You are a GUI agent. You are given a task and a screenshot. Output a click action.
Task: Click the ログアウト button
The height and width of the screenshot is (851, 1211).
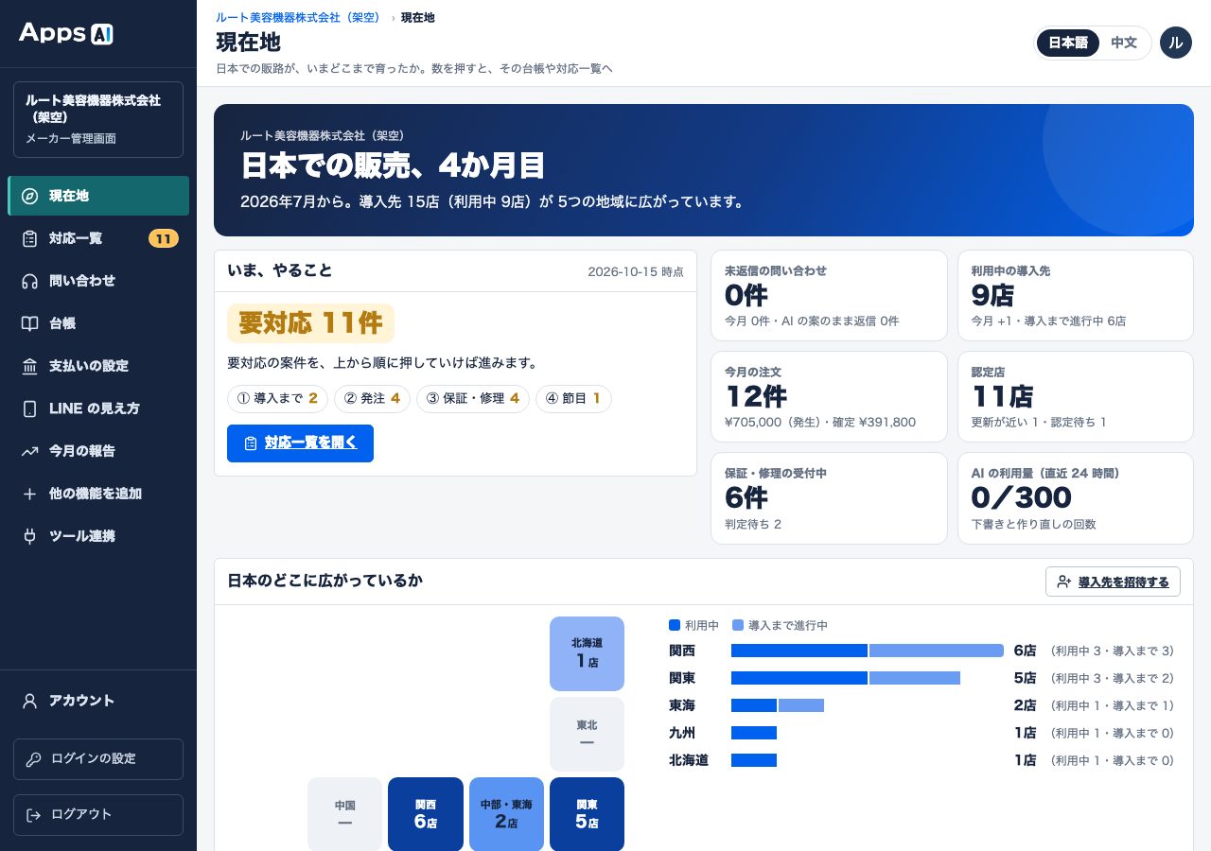click(x=98, y=815)
